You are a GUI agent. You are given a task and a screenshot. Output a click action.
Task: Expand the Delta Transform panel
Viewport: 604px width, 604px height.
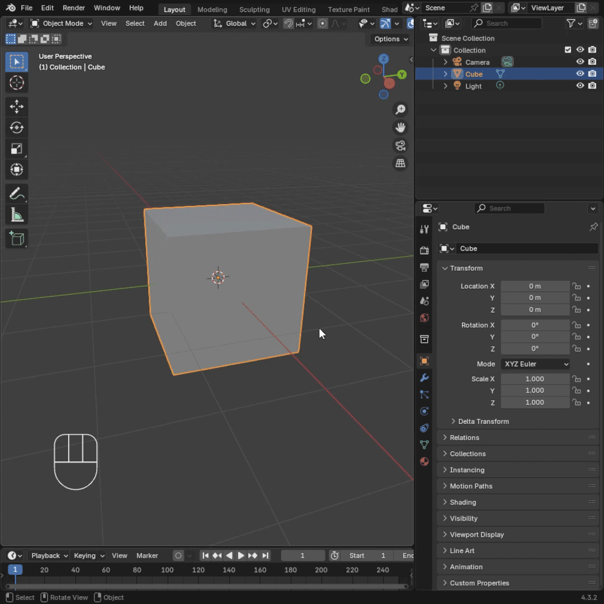pyautogui.click(x=483, y=421)
